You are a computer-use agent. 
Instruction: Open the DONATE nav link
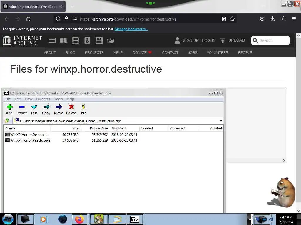tap(142, 53)
